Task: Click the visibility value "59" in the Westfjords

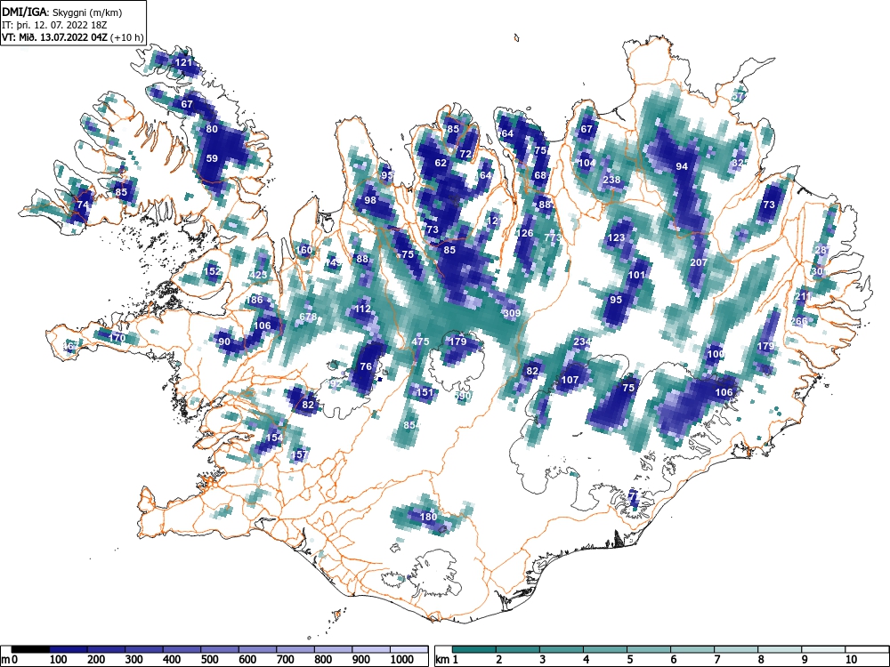Action: [212, 158]
